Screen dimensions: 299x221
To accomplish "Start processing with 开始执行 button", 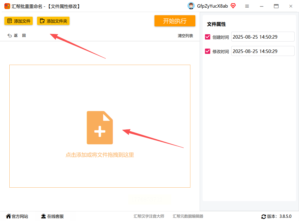I will [x=175, y=21].
